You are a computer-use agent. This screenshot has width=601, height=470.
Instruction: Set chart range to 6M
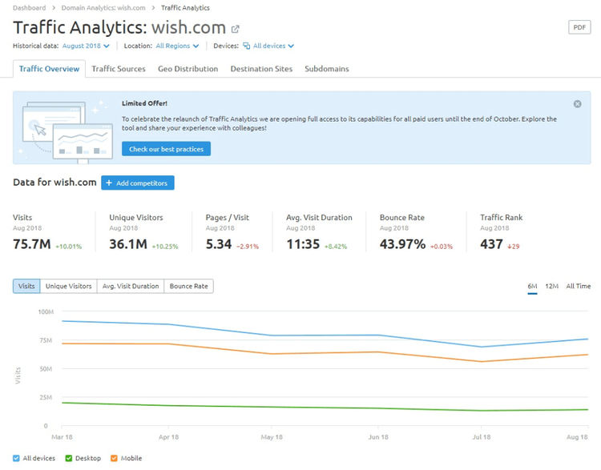point(532,286)
